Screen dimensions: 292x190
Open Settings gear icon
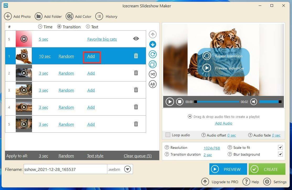click(x=267, y=181)
